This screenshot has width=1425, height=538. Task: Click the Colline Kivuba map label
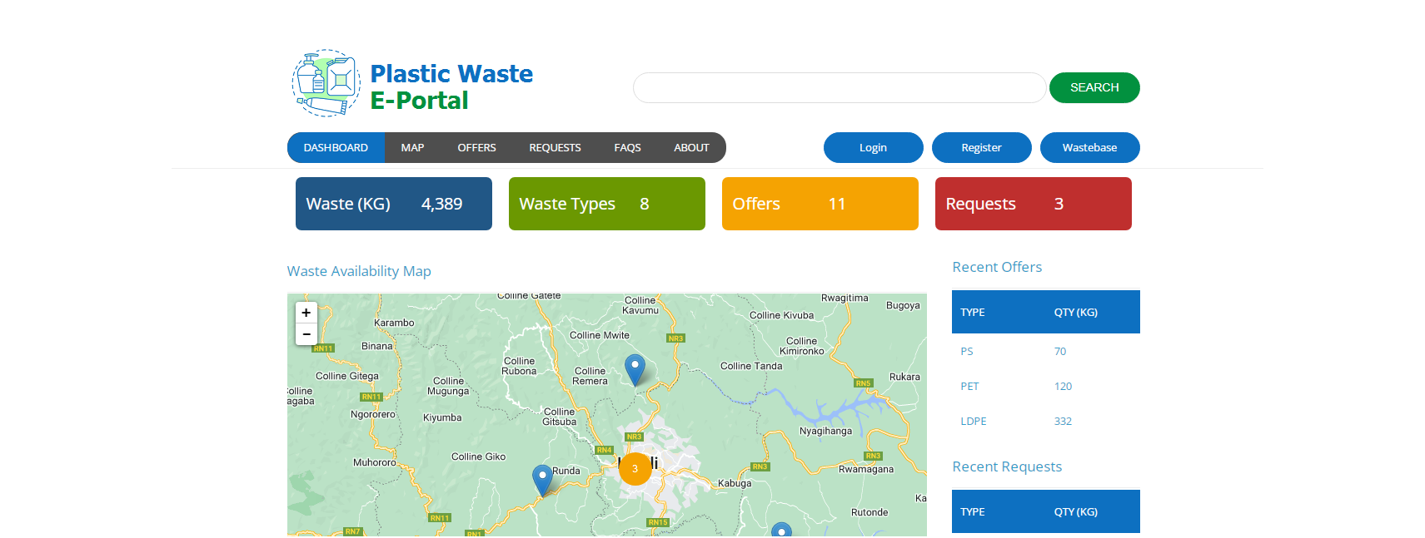point(781,315)
